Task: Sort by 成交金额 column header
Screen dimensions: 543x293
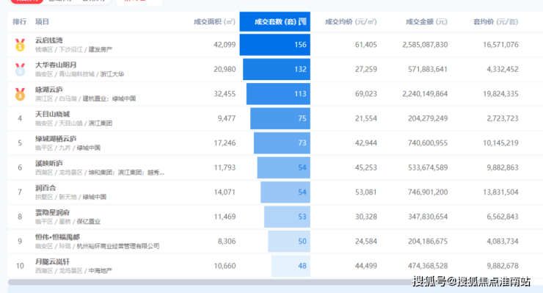Action: [x=426, y=22]
